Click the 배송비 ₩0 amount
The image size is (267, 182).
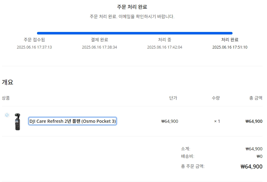point(259,156)
